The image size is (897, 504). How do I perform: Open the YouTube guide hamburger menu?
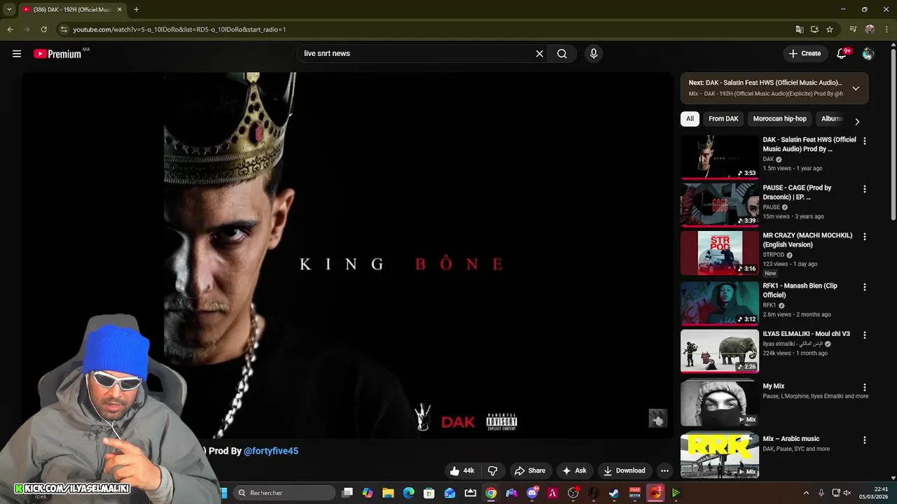click(x=17, y=53)
